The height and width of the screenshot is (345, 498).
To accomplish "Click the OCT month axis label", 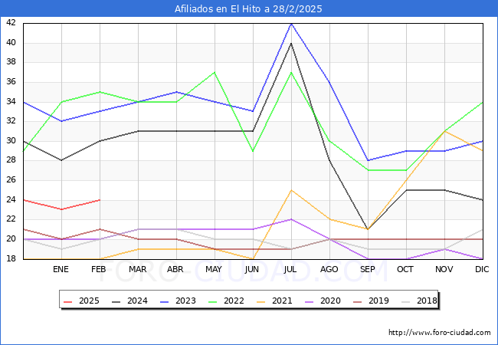I will [405, 269].
